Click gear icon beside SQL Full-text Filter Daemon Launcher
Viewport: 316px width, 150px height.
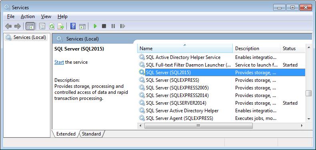coord(142,65)
